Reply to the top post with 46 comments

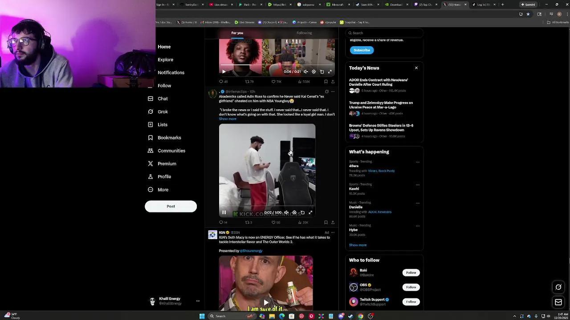(223, 82)
